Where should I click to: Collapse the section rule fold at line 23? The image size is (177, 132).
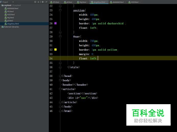point(60,10)
